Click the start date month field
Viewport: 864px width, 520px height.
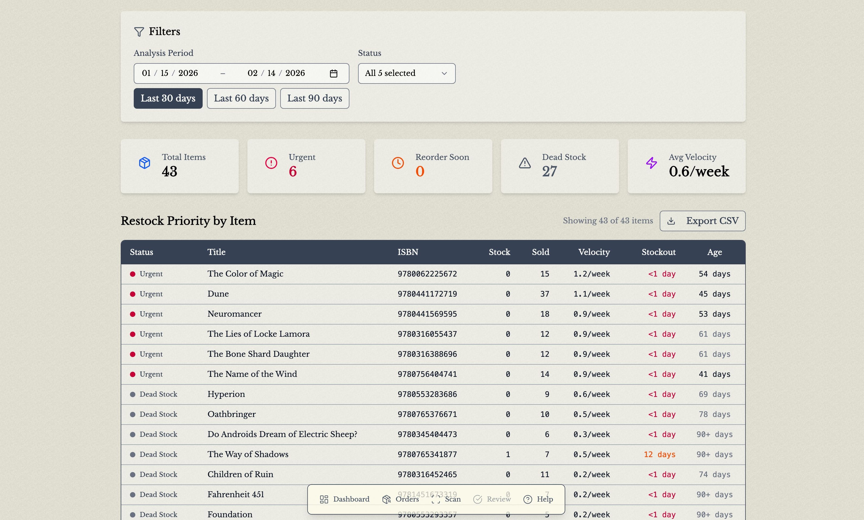(146, 73)
